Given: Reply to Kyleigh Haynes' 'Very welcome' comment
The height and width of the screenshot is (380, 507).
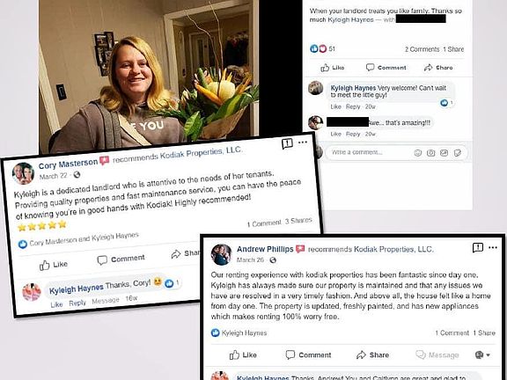Looking at the screenshot, I should pos(353,106).
